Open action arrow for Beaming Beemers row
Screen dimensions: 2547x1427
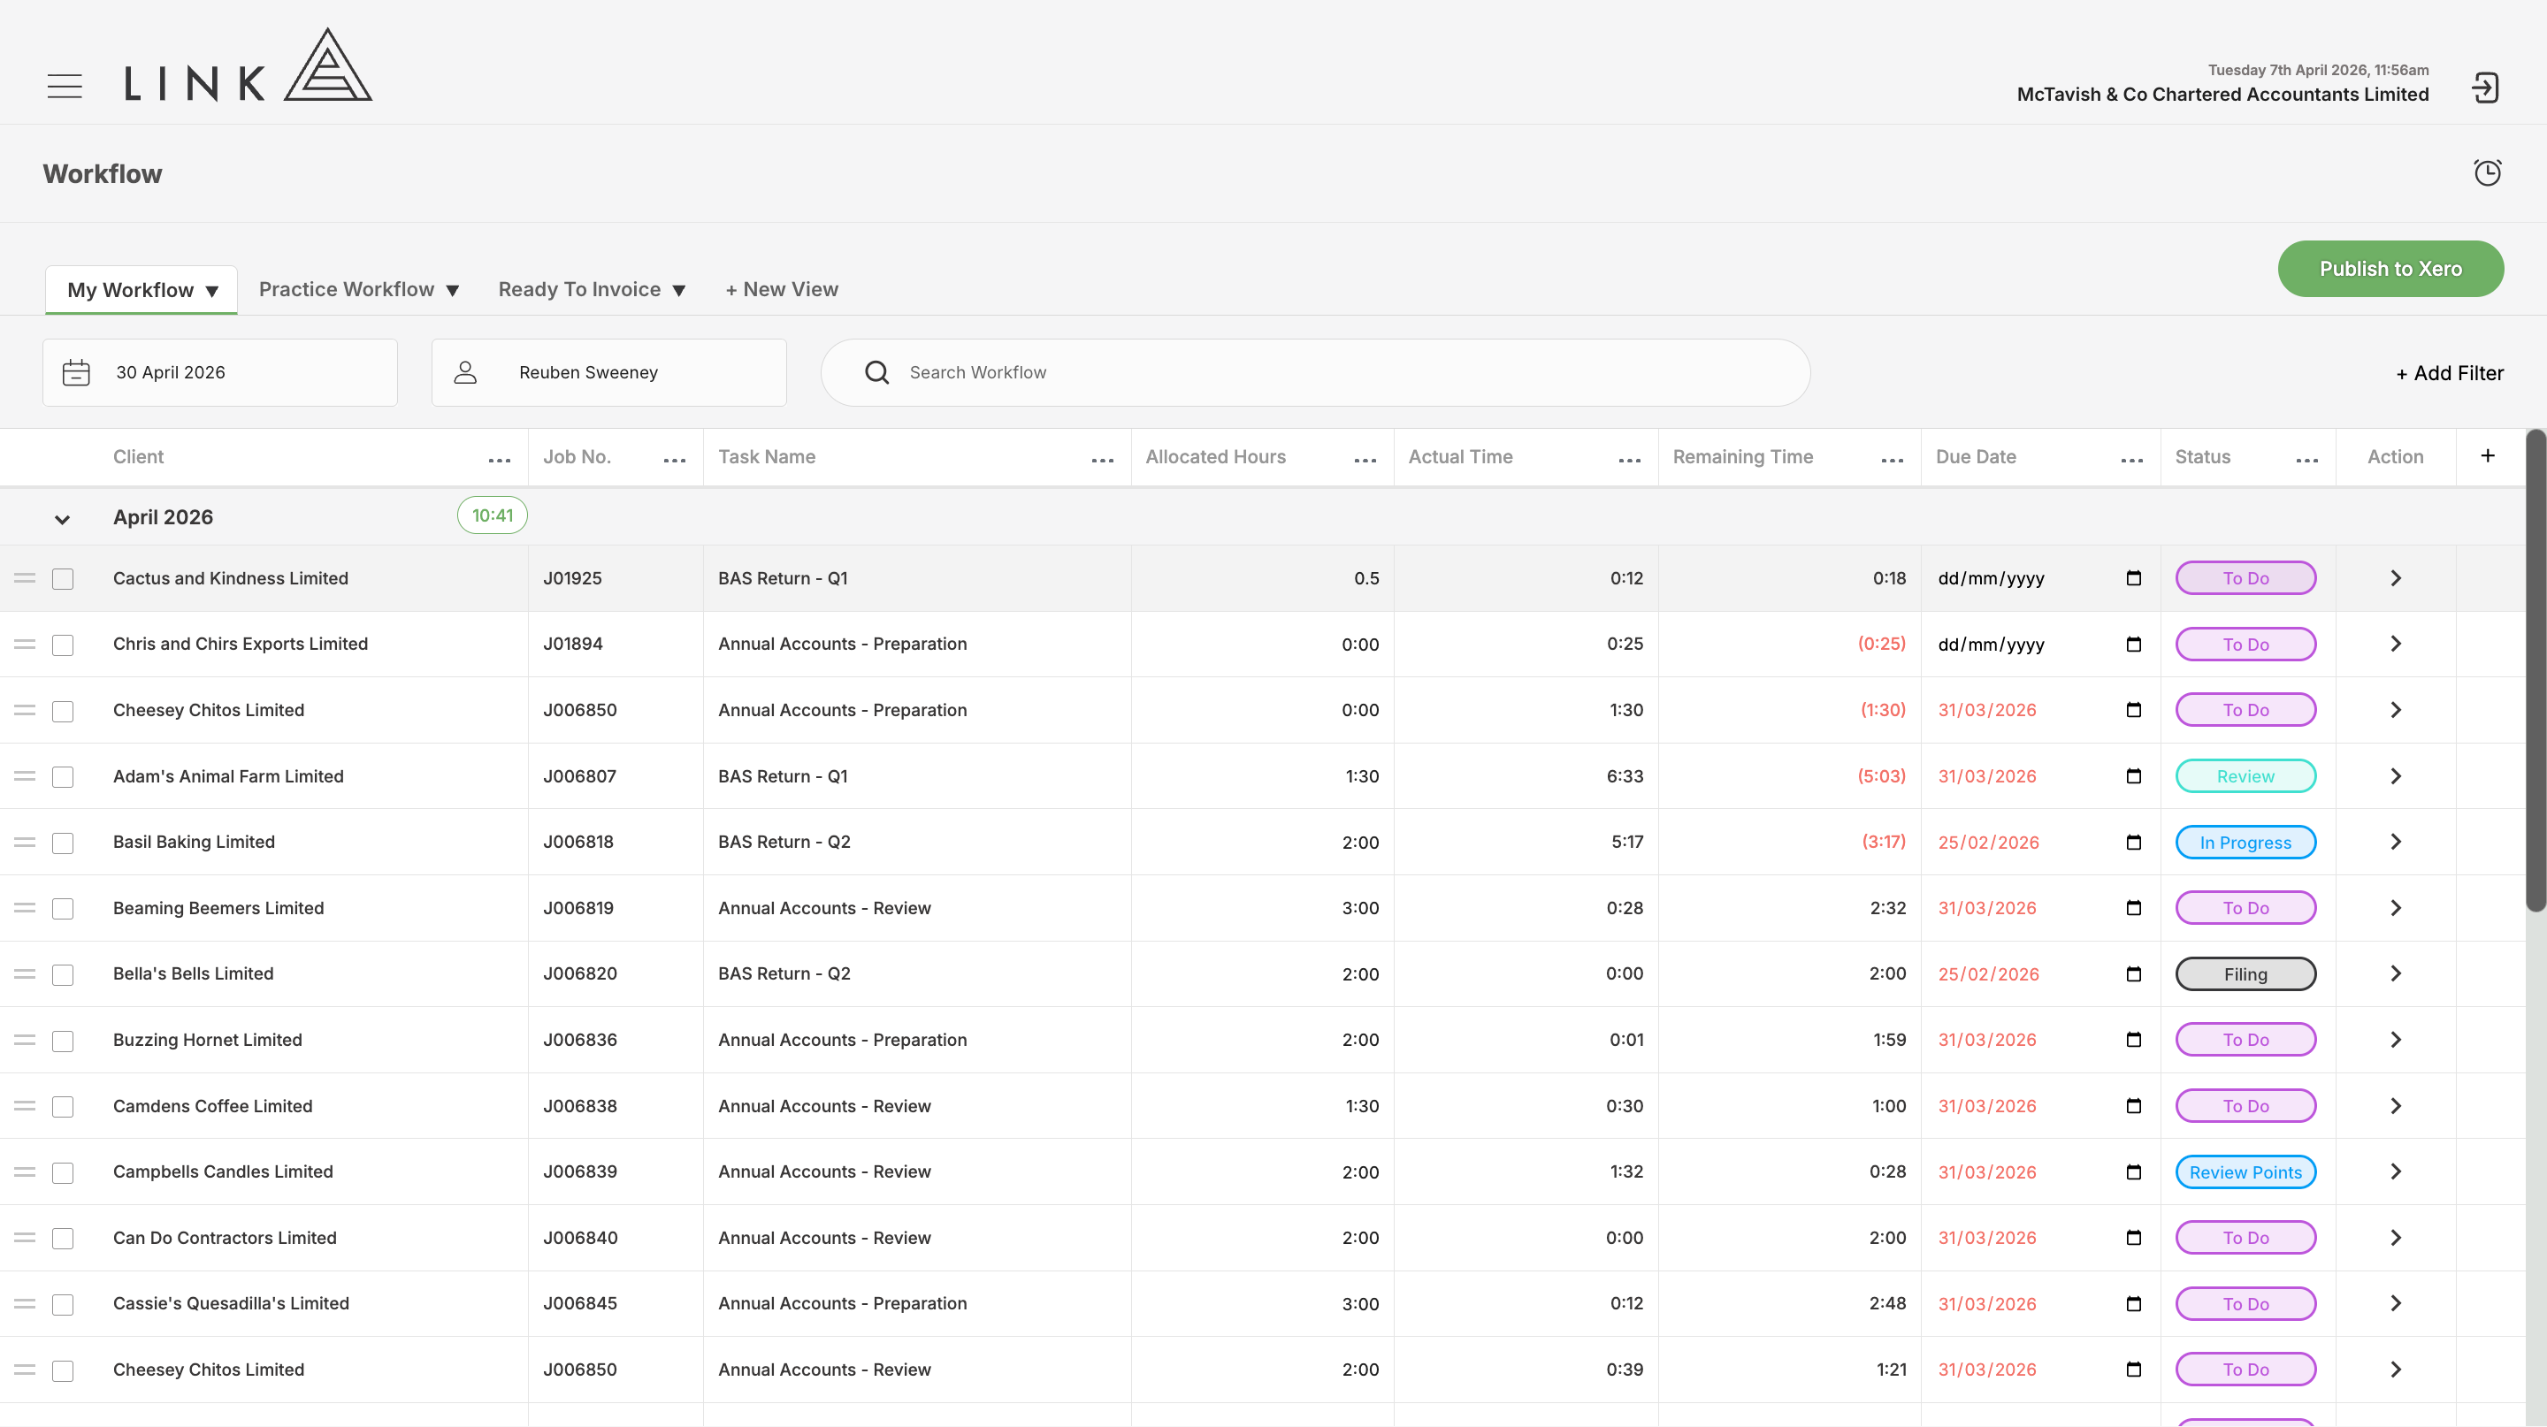[x=2396, y=908]
